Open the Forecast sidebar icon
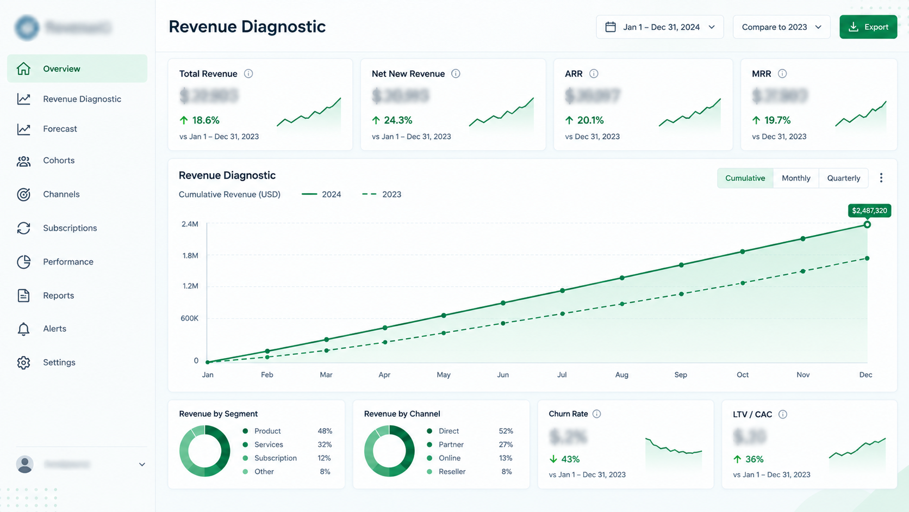This screenshot has height=512, width=909. 23,129
